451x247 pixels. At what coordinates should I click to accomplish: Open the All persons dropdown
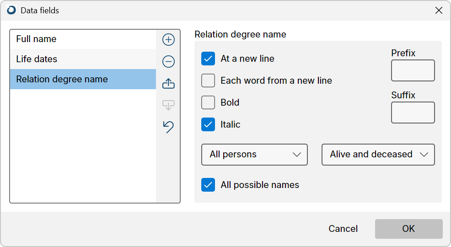click(x=255, y=155)
